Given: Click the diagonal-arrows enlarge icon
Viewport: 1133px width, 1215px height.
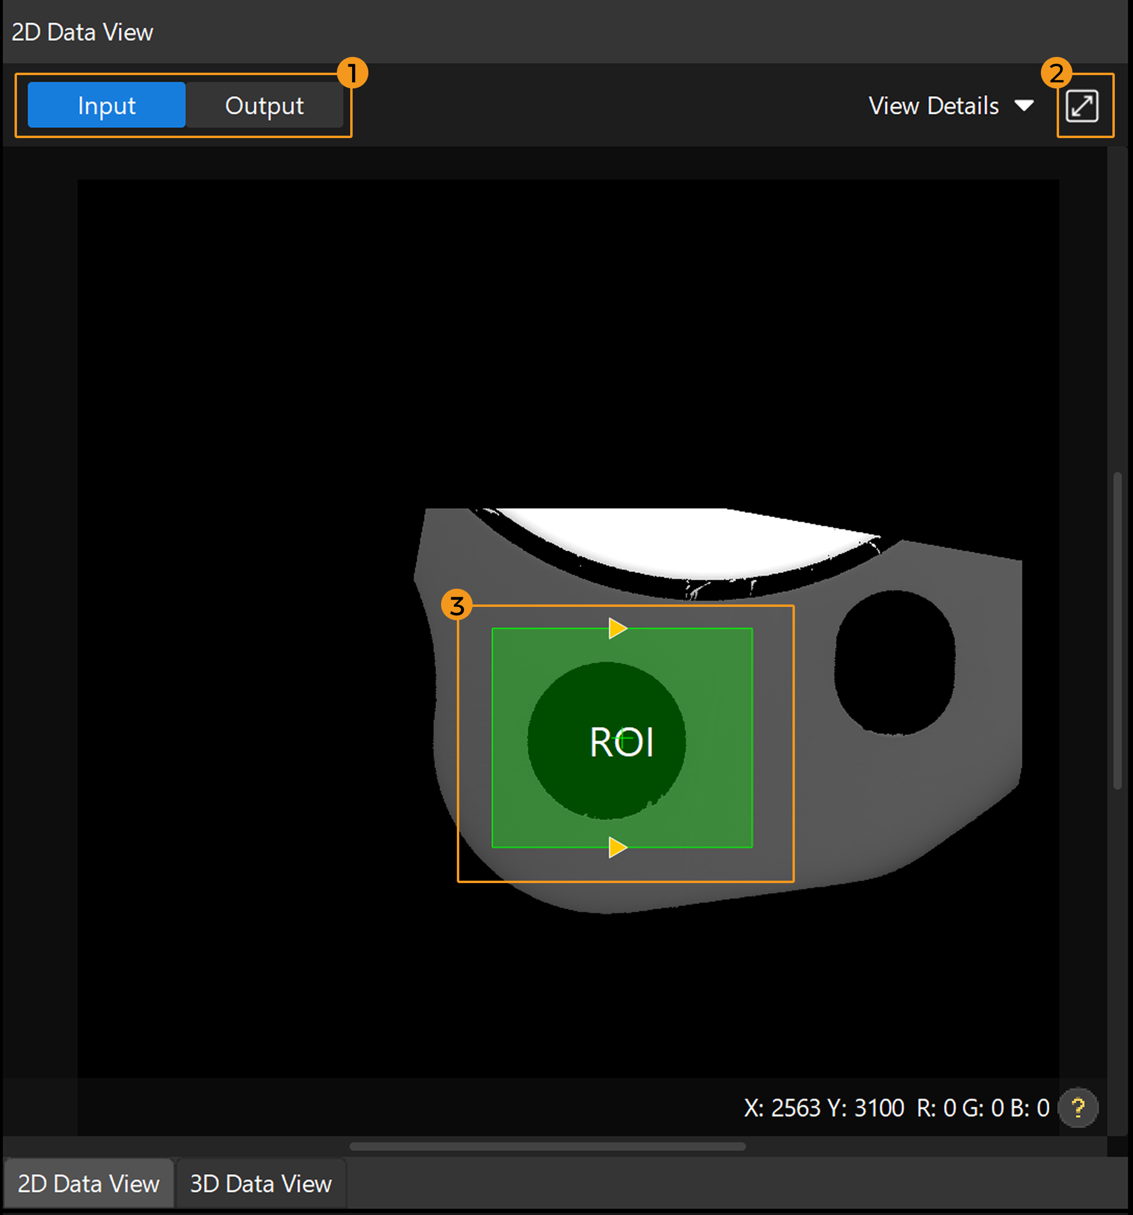Looking at the screenshot, I should [1082, 105].
